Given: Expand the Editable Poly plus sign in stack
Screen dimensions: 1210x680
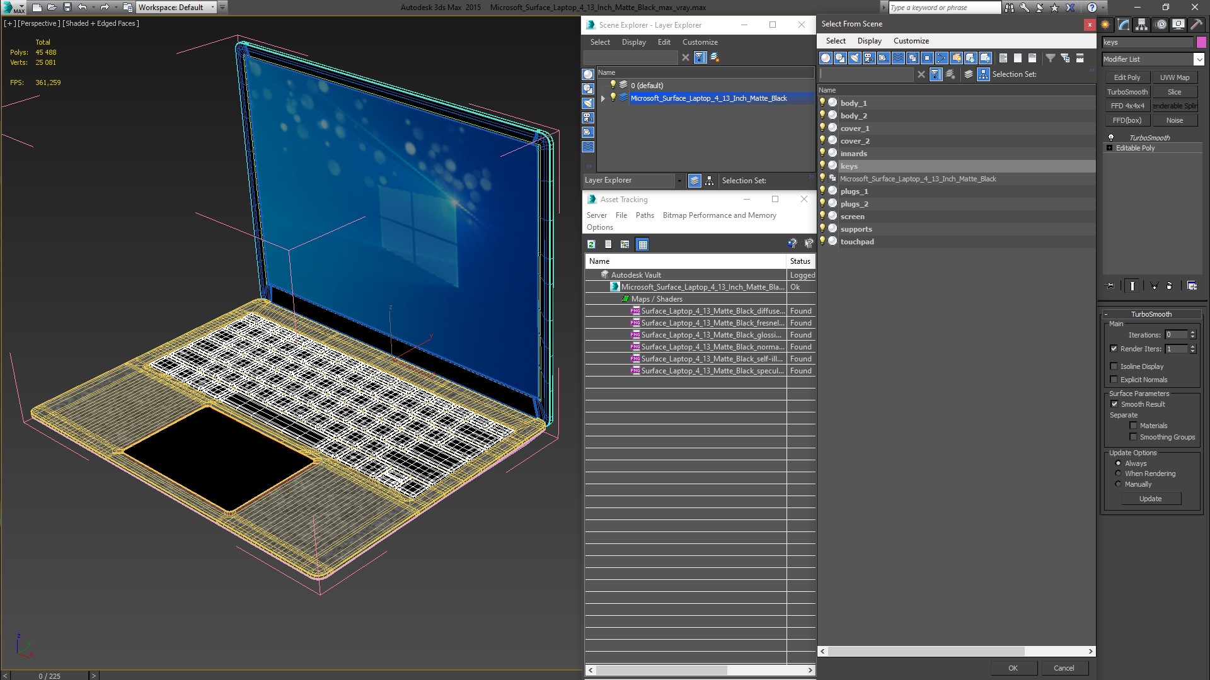Looking at the screenshot, I should pyautogui.click(x=1110, y=148).
